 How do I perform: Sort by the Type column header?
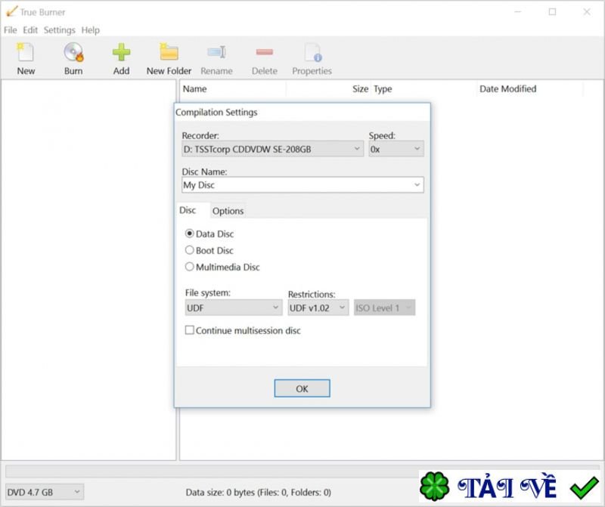pos(423,89)
